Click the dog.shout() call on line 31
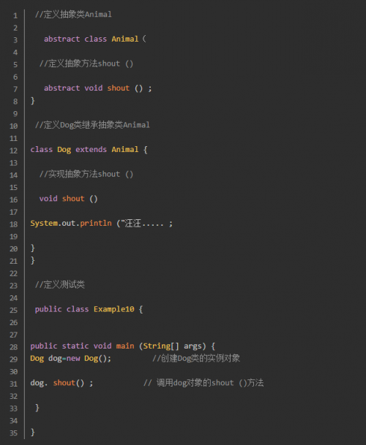The image size is (366, 445). (x=57, y=383)
